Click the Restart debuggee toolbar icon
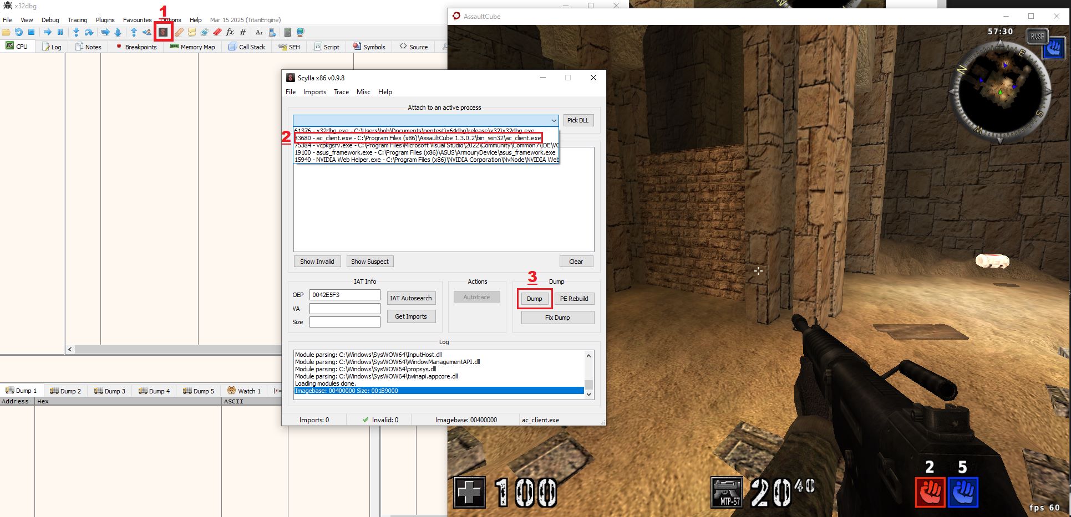This screenshot has height=517, width=1071. tap(19, 32)
